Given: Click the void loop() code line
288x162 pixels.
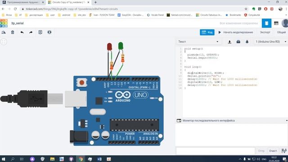Looking at the screenshot, I should 193,67.
